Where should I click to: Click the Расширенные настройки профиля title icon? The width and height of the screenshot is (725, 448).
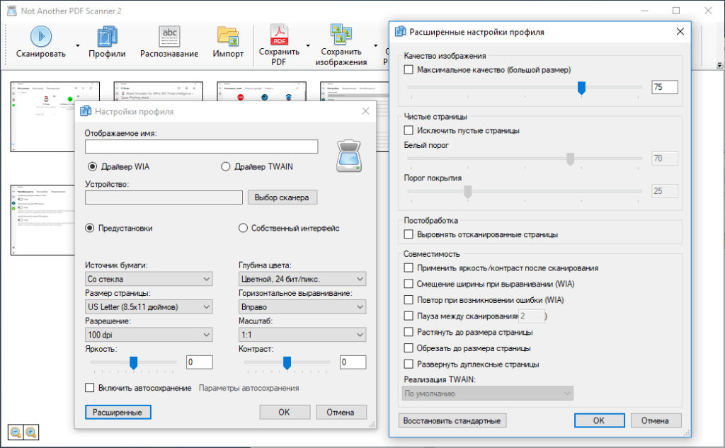point(400,31)
